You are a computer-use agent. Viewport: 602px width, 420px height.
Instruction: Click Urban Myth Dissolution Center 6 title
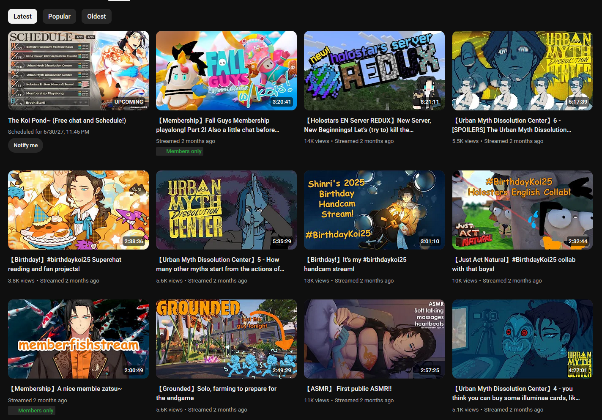tap(512, 125)
